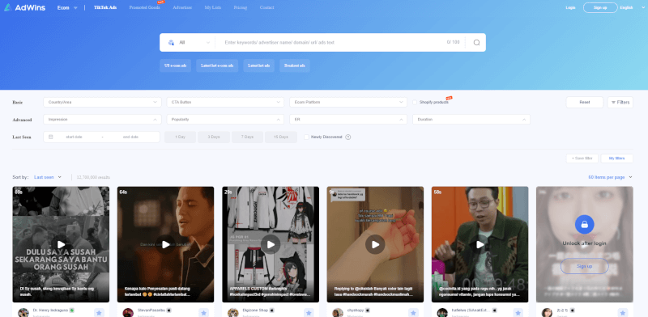The width and height of the screenshot is (648, 317).
Task: Select the US e-com ads shortcut
Action: [175, 66]
